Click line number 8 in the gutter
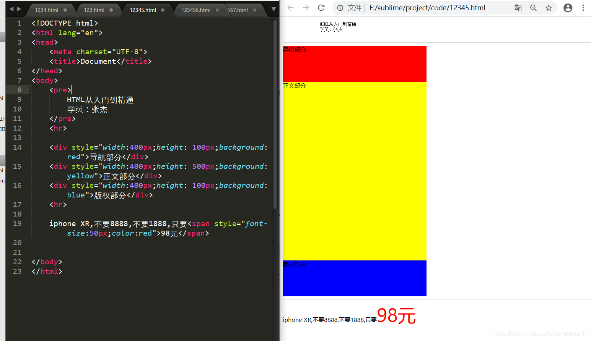591x341 pixels. 19,90
